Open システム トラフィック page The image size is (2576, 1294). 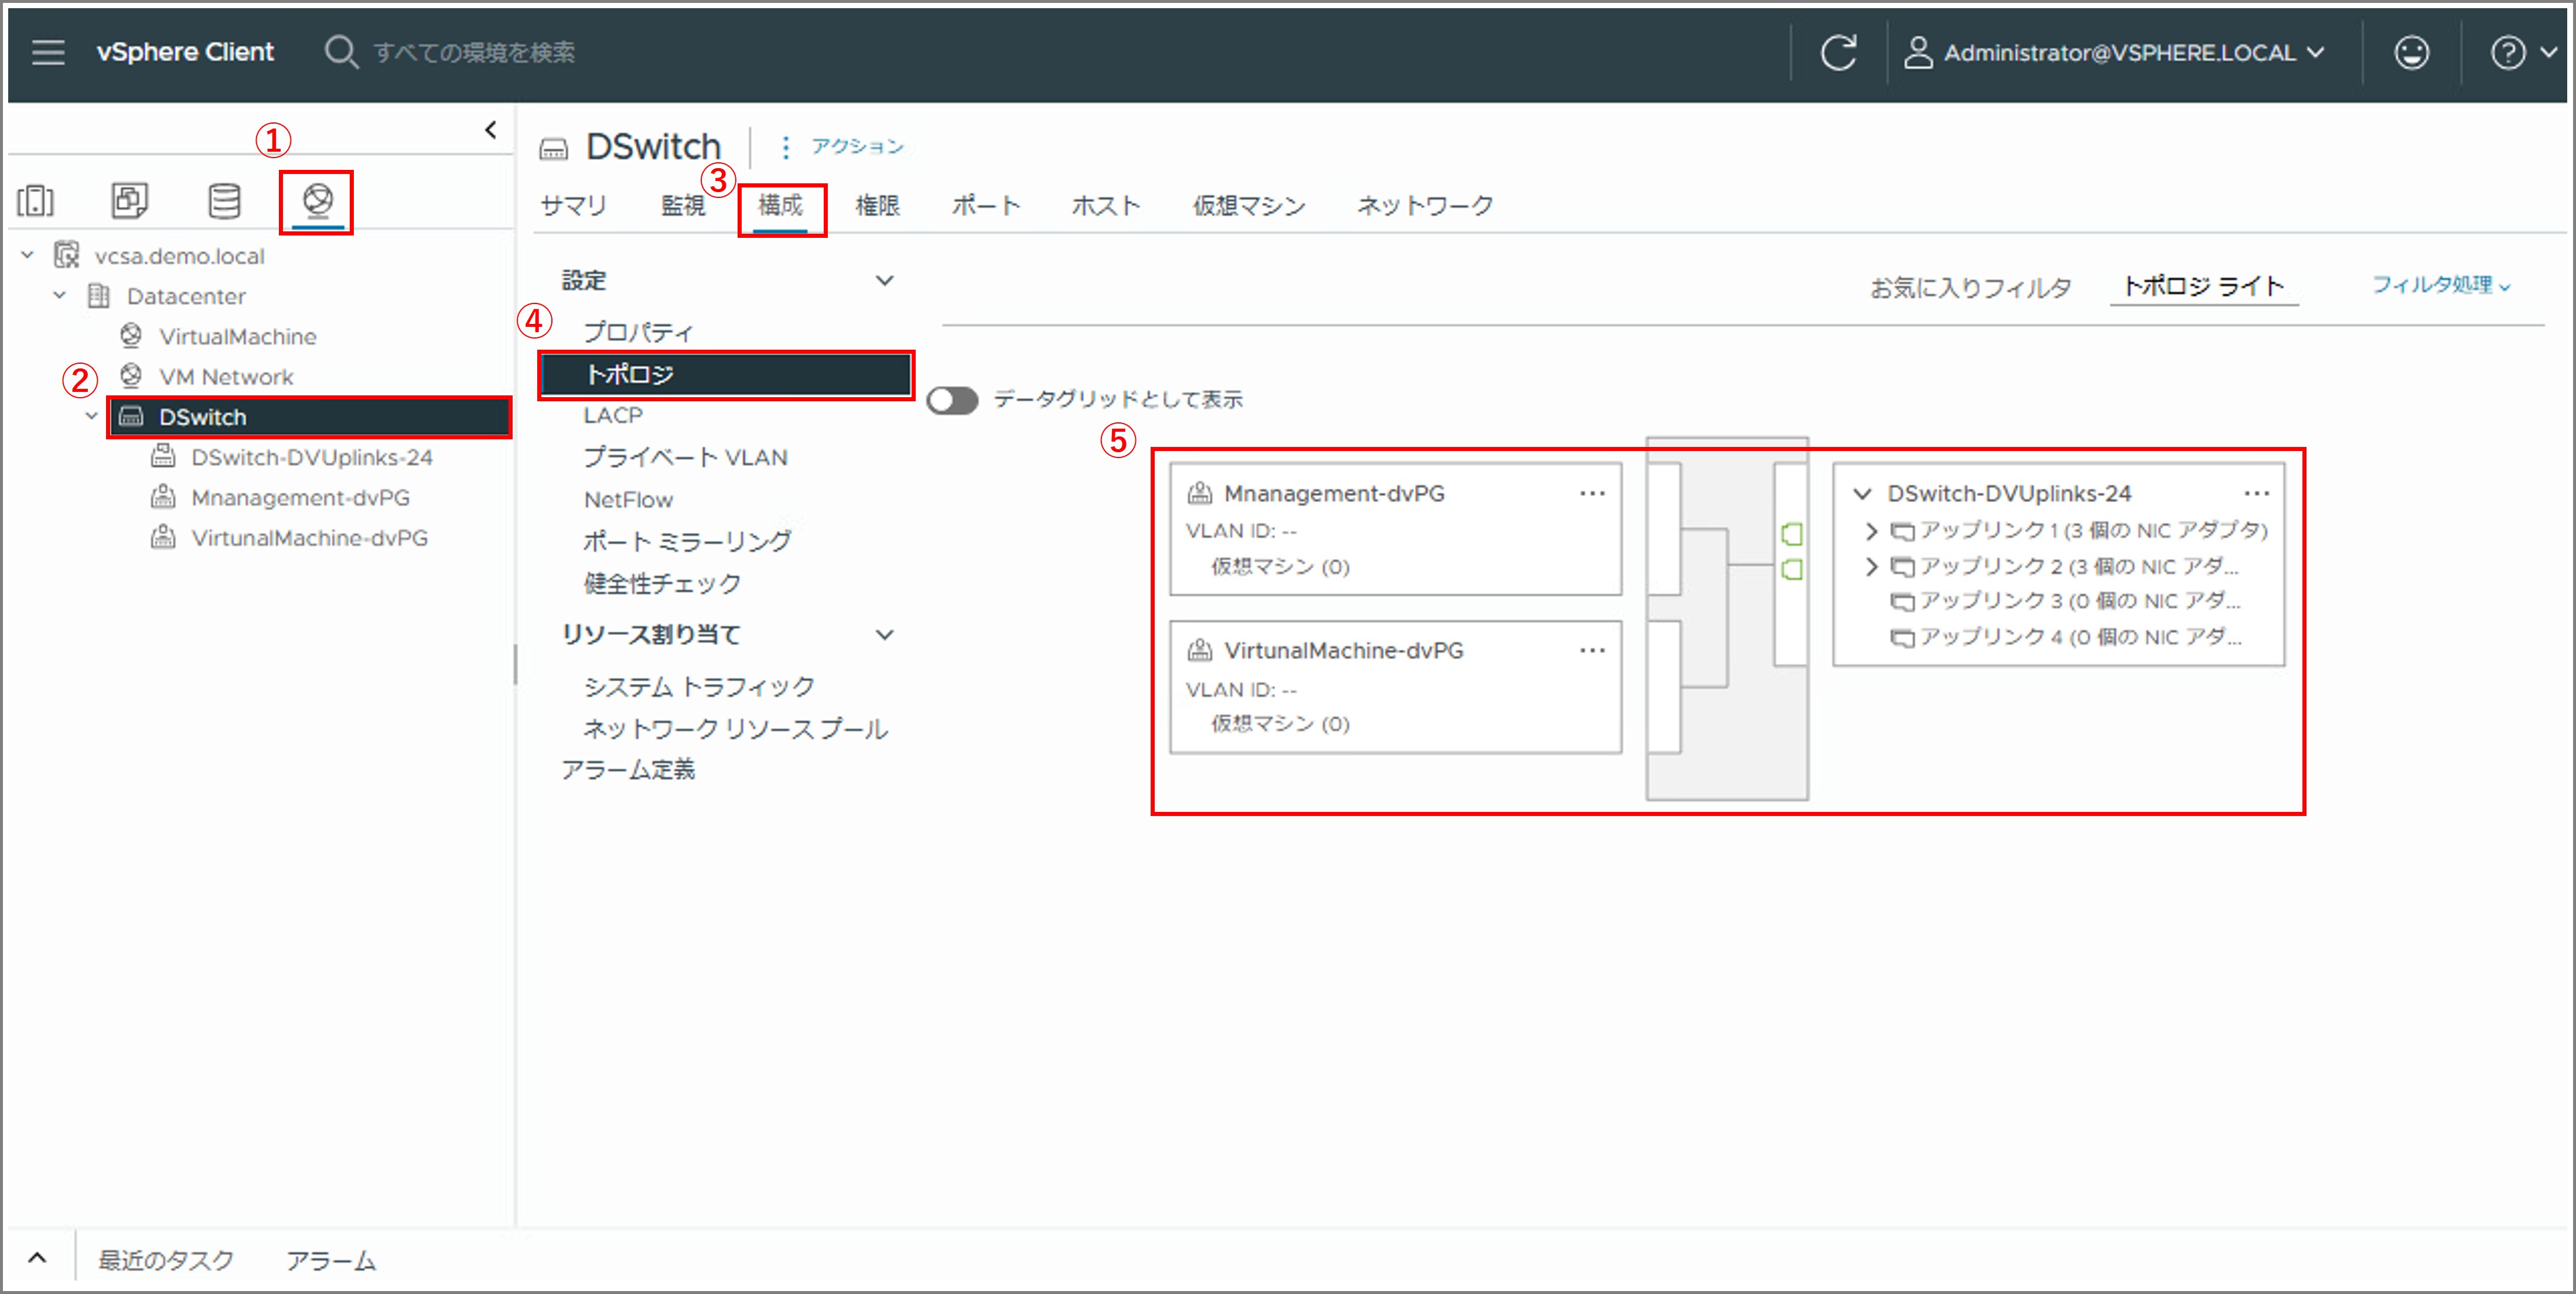pos(699,686)
